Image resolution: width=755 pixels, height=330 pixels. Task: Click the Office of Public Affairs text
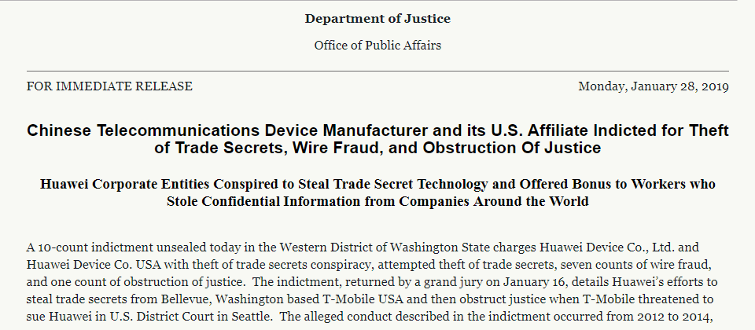tap(377, 46)
